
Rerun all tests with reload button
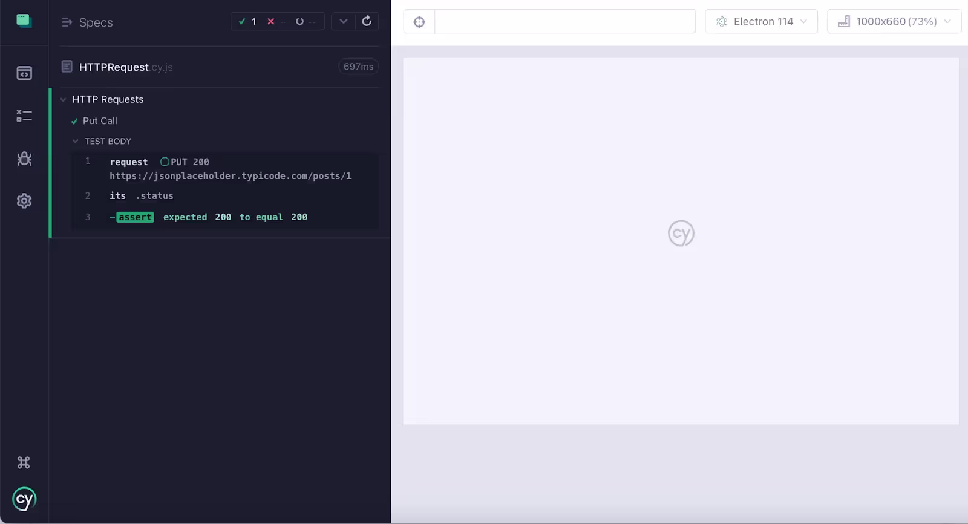pos(367,21)
